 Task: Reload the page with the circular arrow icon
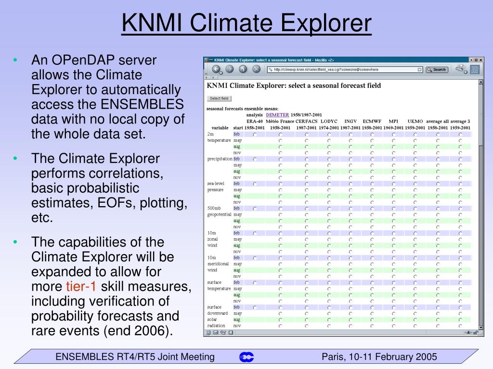[x=243, y=69]
